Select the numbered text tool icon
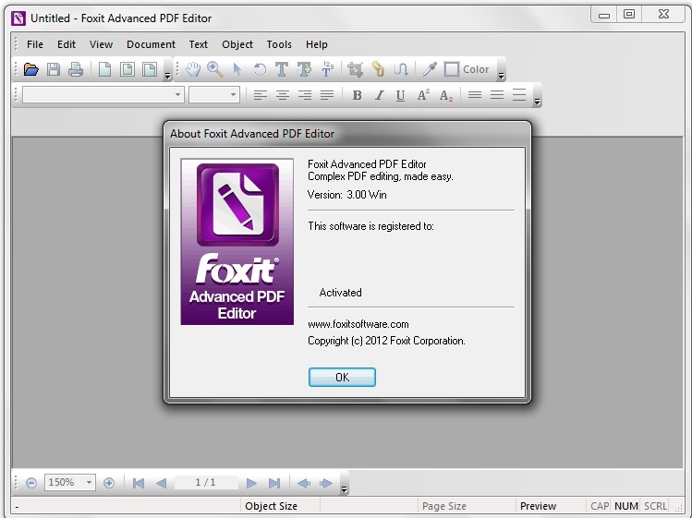This screenshot has height=518, width=692. pyautogui.click(x=327, y=69)
